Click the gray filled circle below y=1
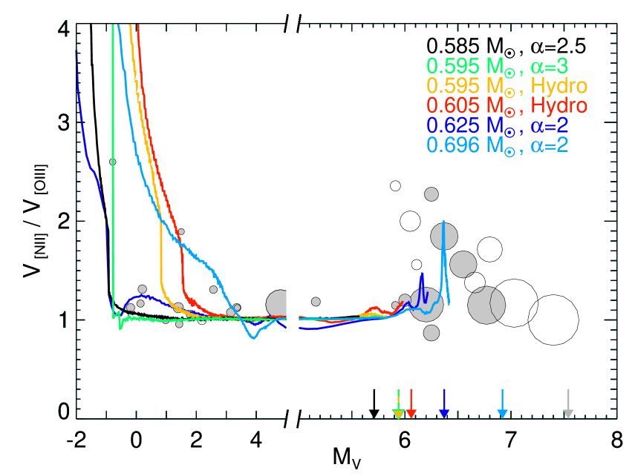635x476 pixels. point(432,333)
